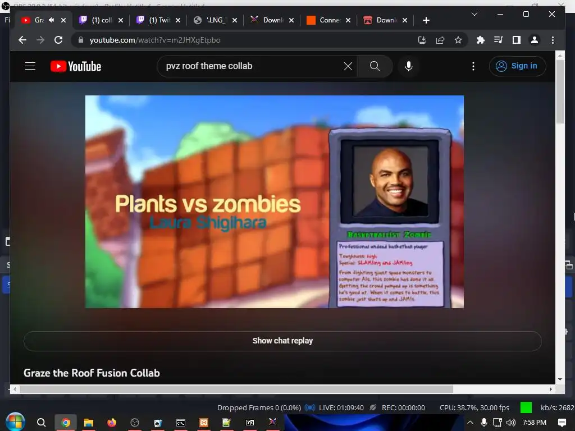Screen dimensions: 575x431
Task: Open the Chrome profile menu
Action: click(x=535, y=40)
